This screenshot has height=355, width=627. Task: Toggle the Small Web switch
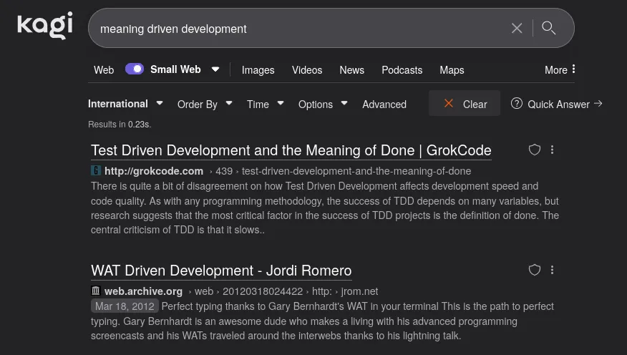tap(135, 69)
